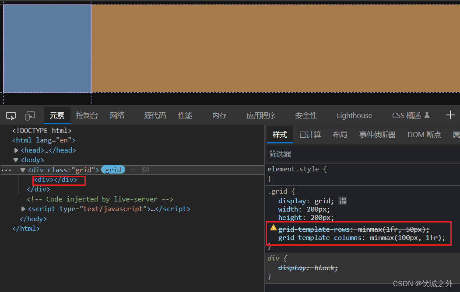Edit the display: grid declaration
460x292 pixels.
[306, 201]
